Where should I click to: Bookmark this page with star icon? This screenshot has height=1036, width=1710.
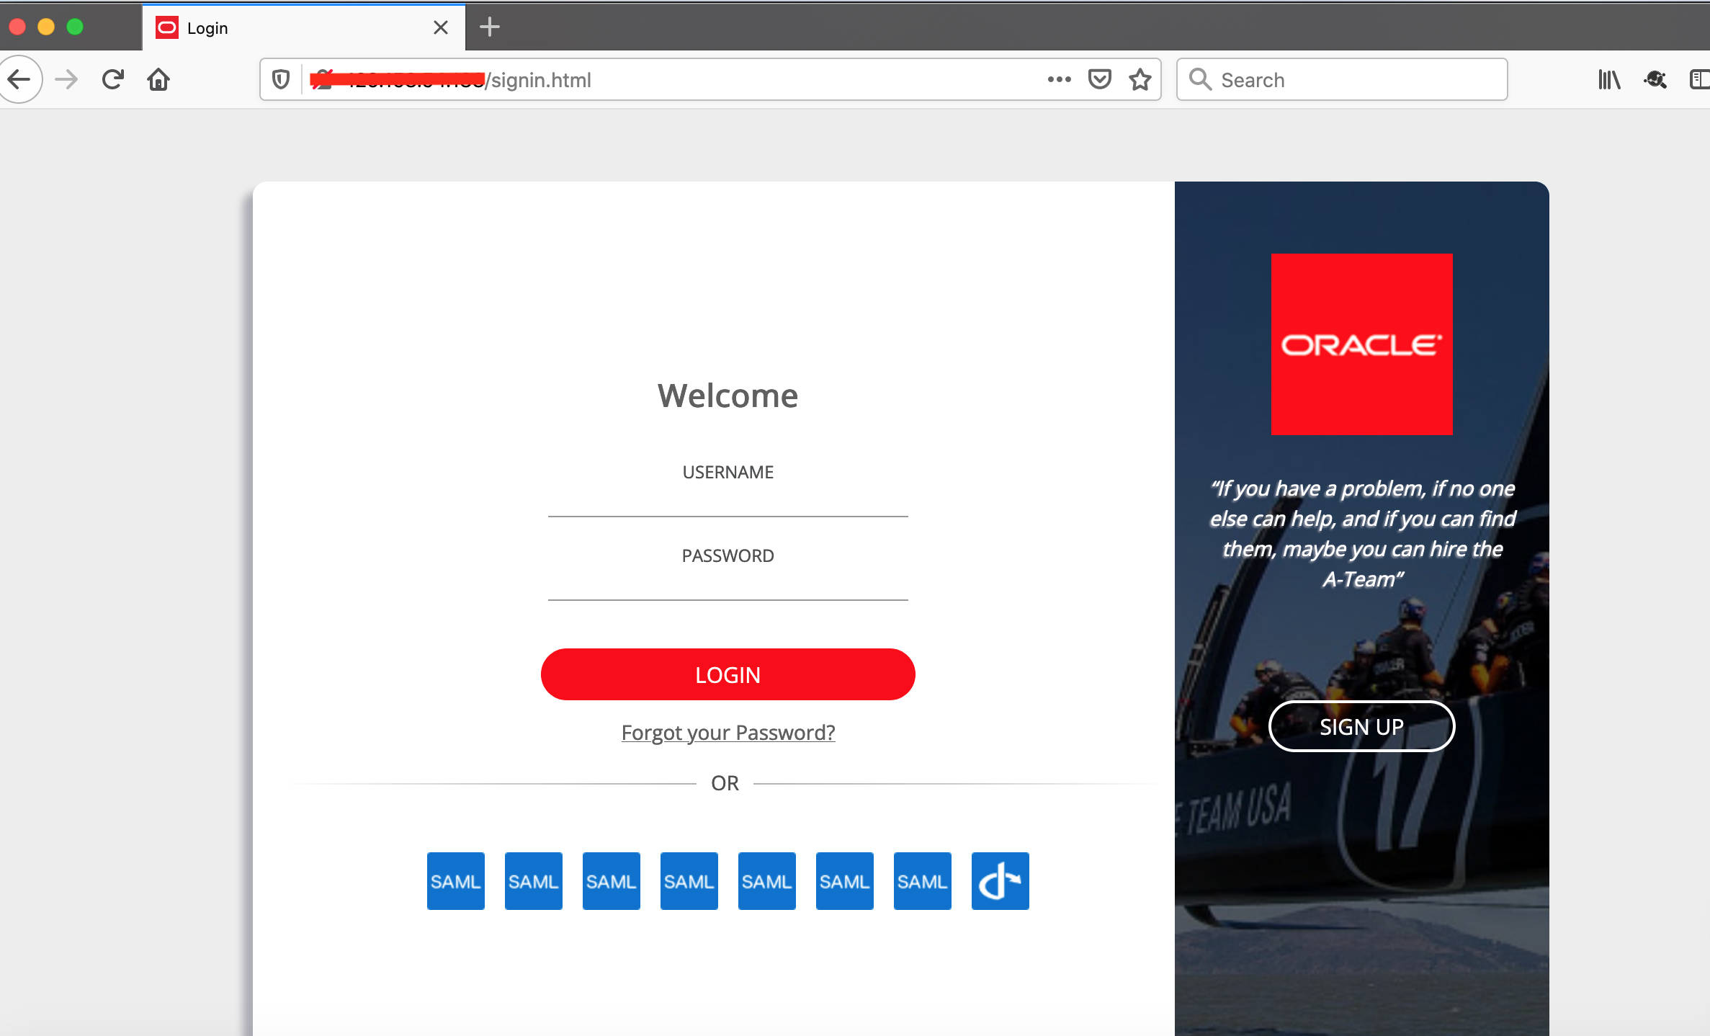pos(1140,79)
